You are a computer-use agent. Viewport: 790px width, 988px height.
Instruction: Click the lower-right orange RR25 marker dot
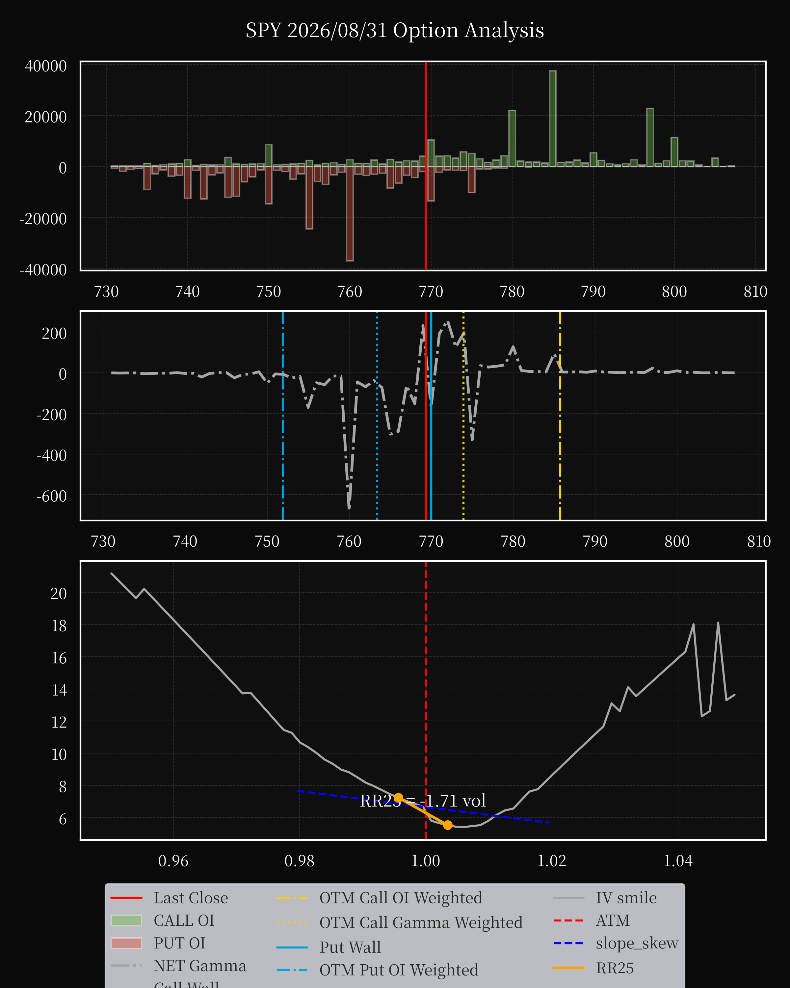click(x=448, y=825)
